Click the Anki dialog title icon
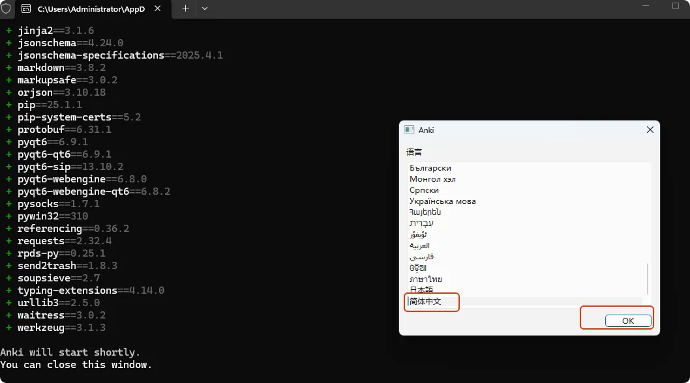Viewport: 690px width, 383px height. tap(410, 130)
